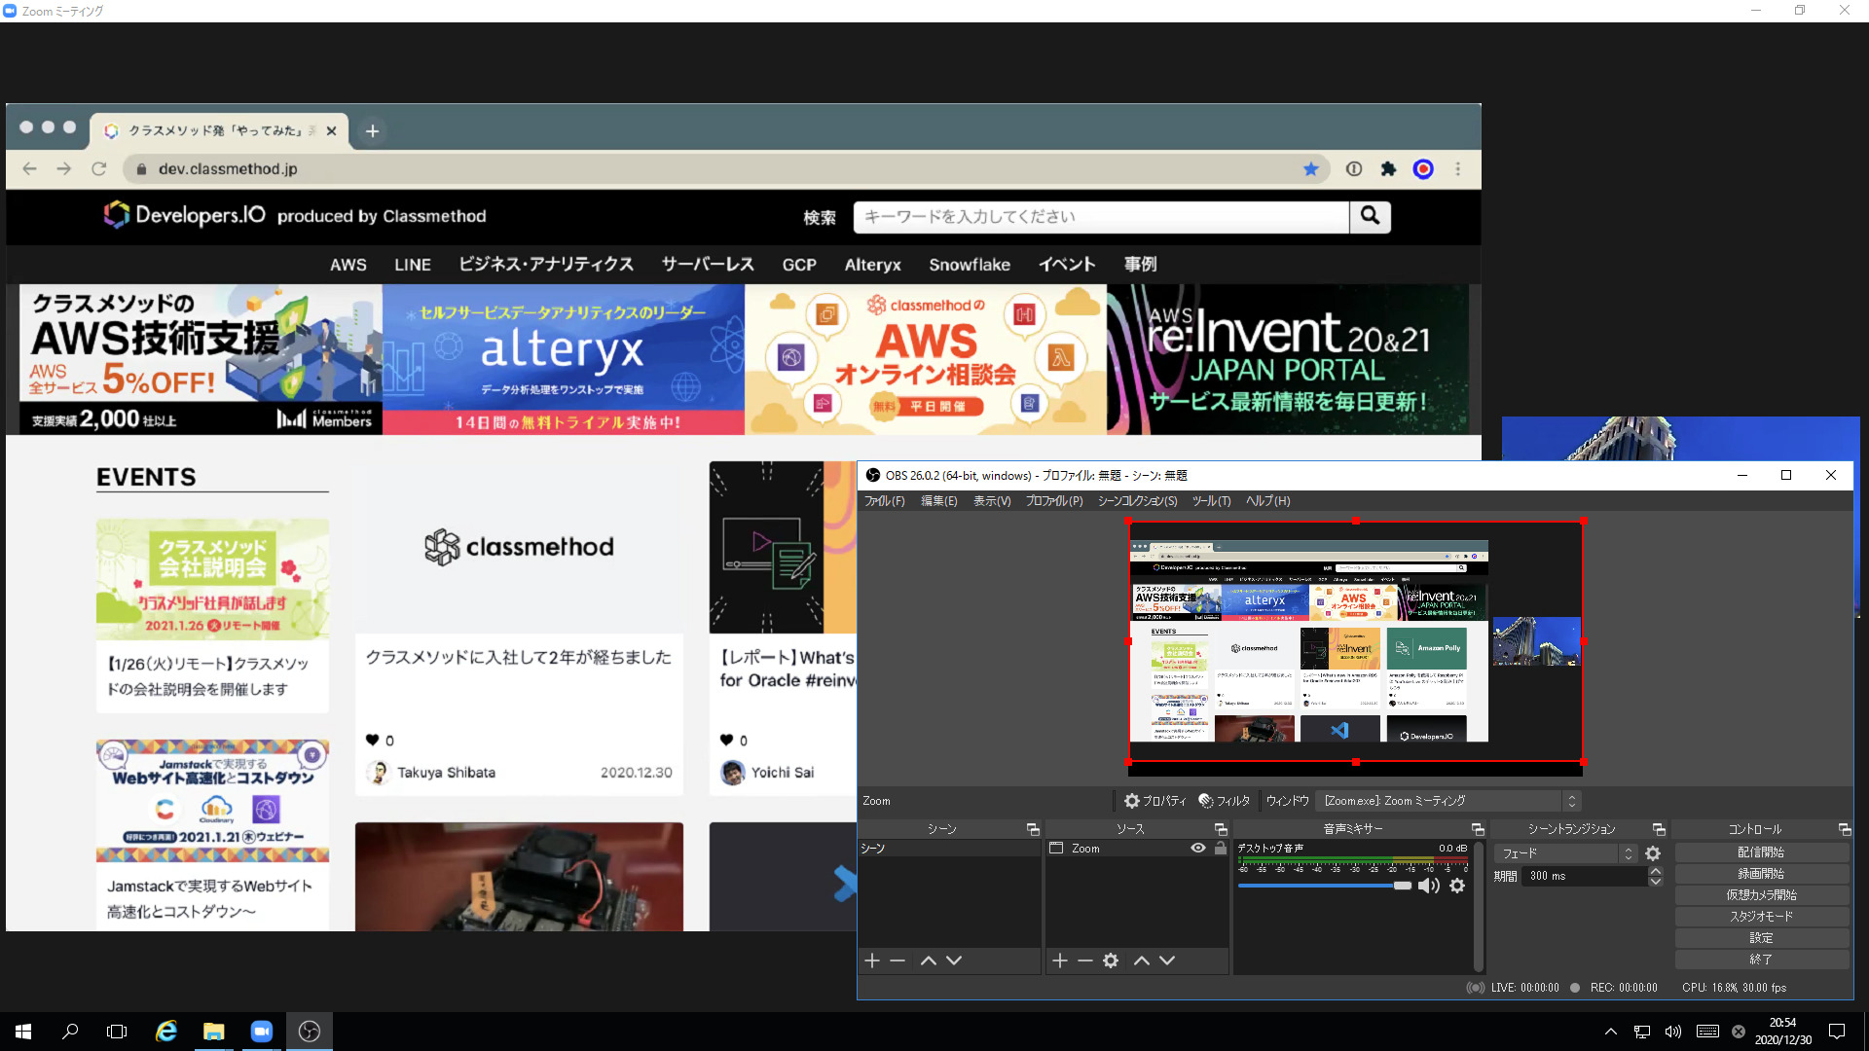
Task: Open ファイル(F) menu in OBS
Action: (x=885, y=501)
